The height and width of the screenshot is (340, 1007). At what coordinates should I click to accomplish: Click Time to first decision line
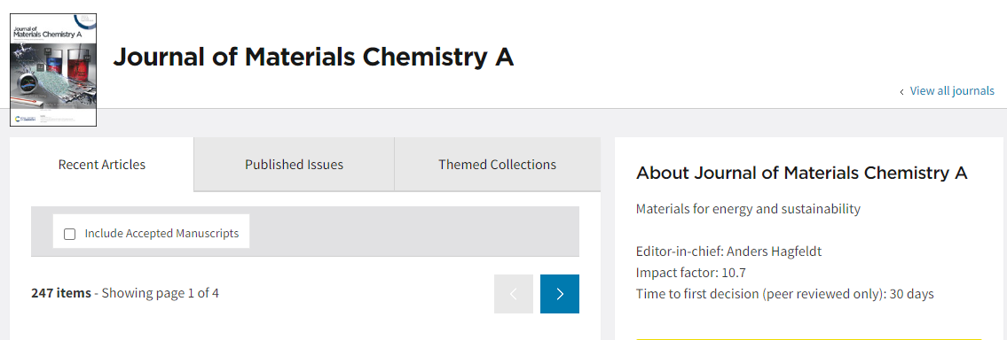point(785,295)
